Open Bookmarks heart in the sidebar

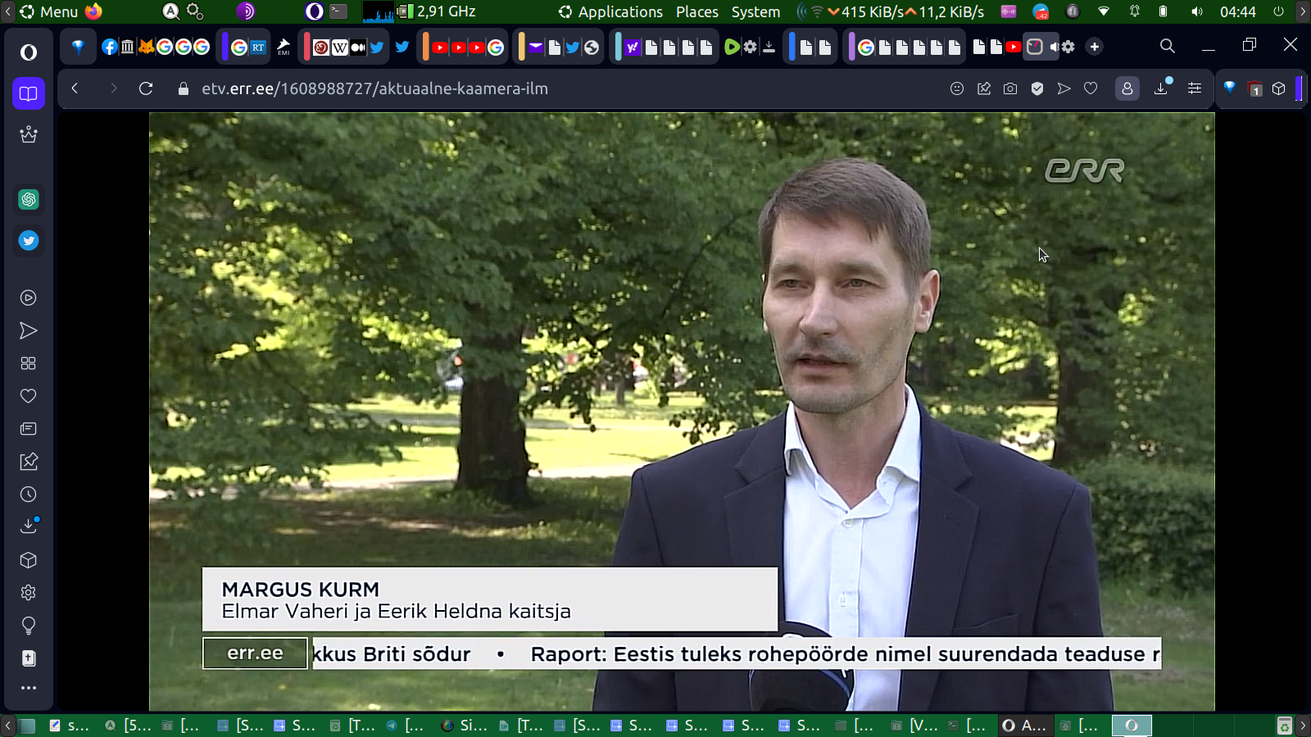pos(29,396)
